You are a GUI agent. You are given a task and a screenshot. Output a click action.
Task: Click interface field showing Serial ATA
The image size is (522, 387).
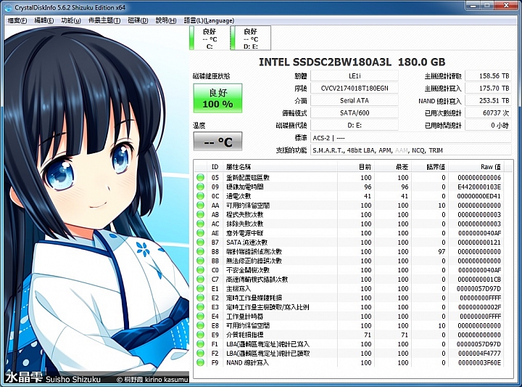[x=355, y=100]
